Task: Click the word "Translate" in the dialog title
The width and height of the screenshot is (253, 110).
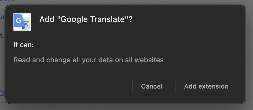Action: coord(109,20)
